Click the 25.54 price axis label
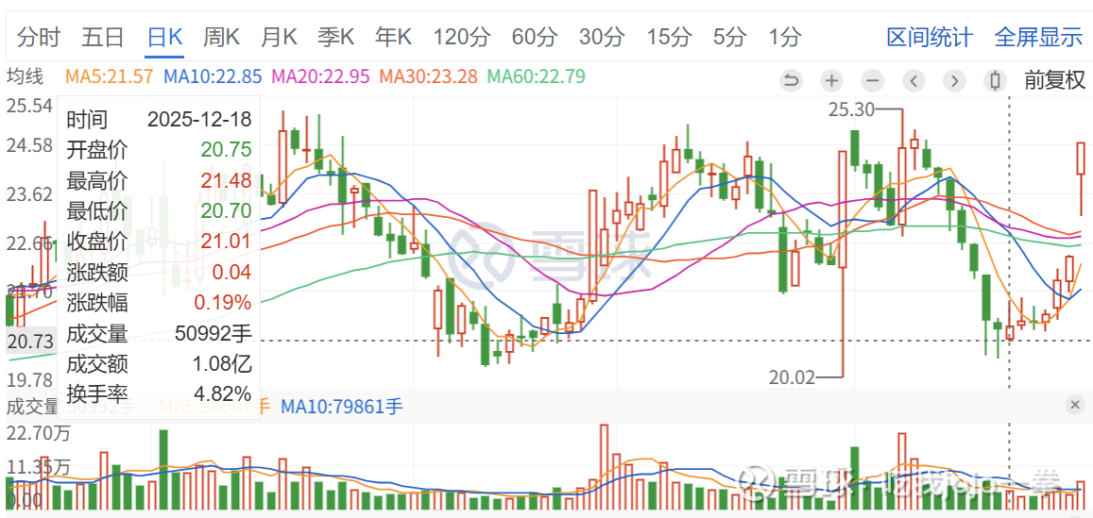The width and height of the screenshot is (1093, 518). pyautogui.click(x=30, y=106)
